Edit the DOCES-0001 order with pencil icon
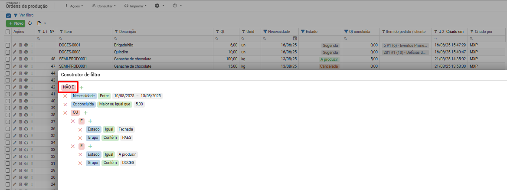507x190 pixels. click(x=14, y=45)
